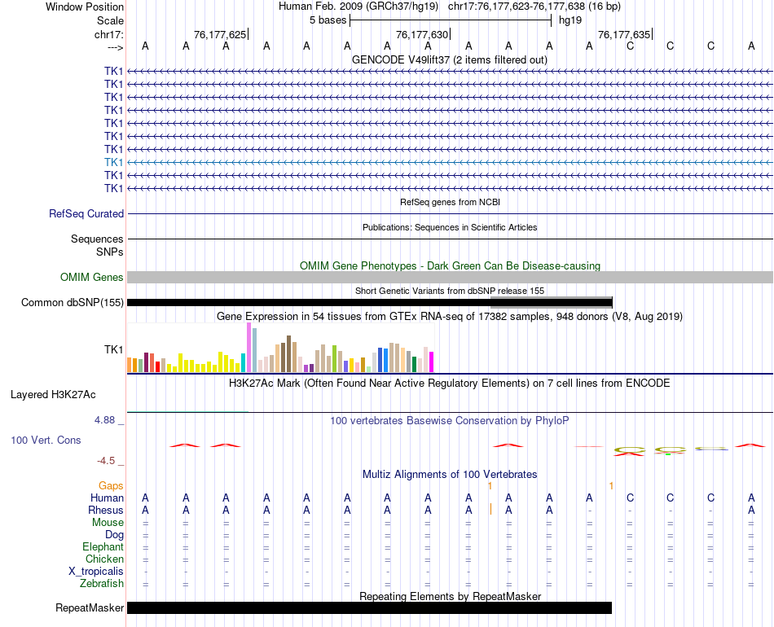Click the Sequences track label
The width and height of the screenshot is (774, 627).
tap(97, 239)
